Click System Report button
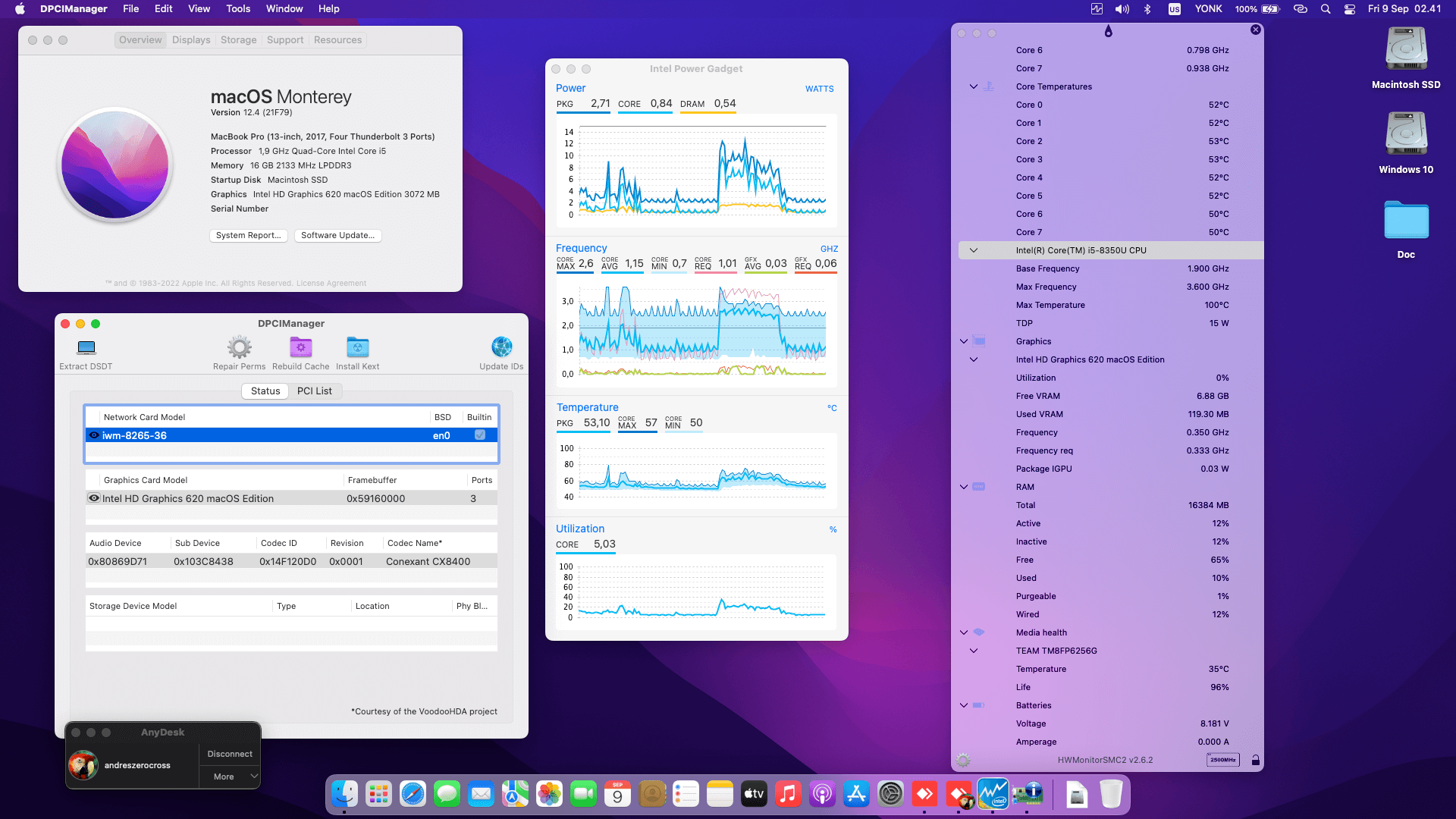Viewport: 1456px width, 819px height. point(248,236)
